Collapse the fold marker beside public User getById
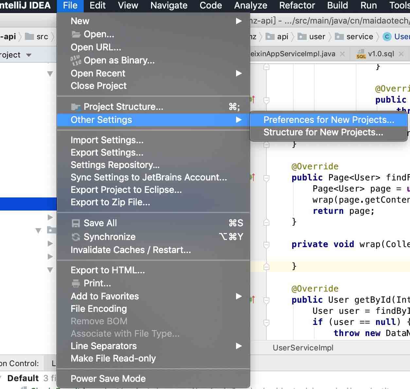Screen dimensions: 410x389 tap(266, 300)
